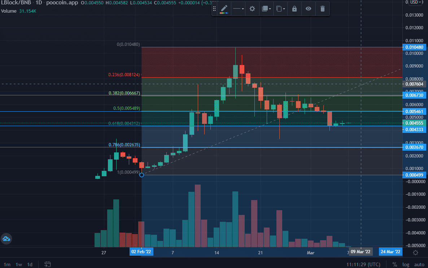The width and height of the screenshot is (428, 268).
Task: Click the 0.006730 price axis label
Action: [x=414, y=95]
